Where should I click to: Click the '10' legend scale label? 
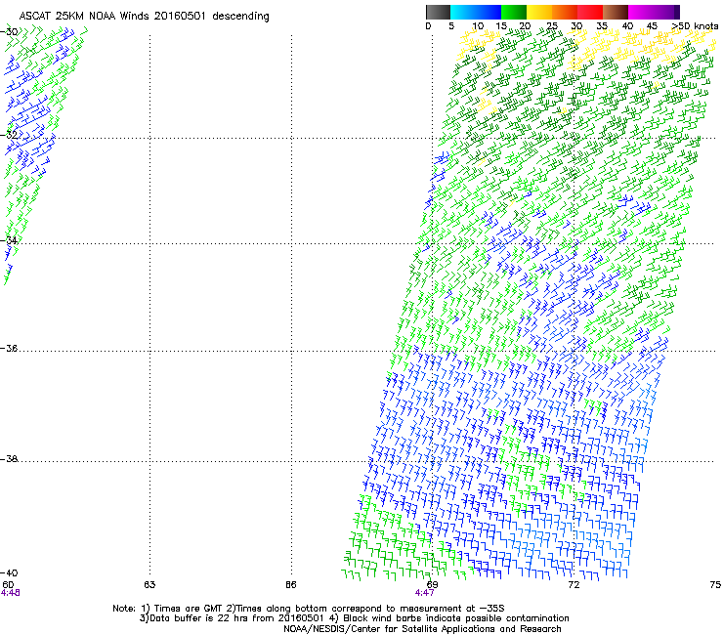pyautogui.click(x=478, y=26)
